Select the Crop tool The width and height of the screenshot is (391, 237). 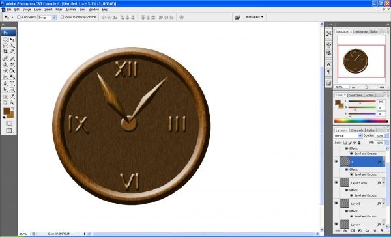[x=5, y=51]
